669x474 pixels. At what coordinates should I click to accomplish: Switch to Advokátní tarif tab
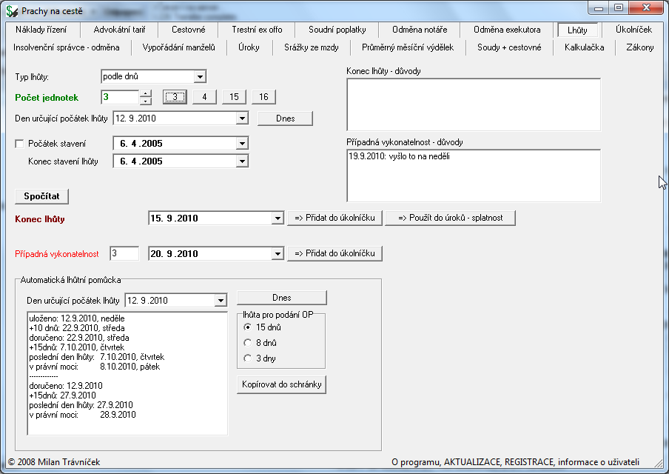pos(119,30)
